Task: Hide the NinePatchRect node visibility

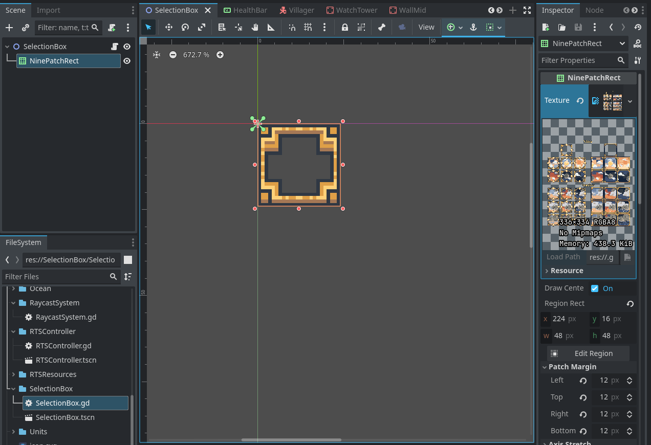Action: point(126,60)
